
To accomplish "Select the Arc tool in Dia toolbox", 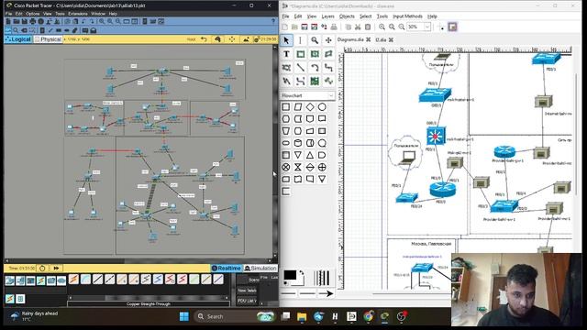I will pos(315,67).
